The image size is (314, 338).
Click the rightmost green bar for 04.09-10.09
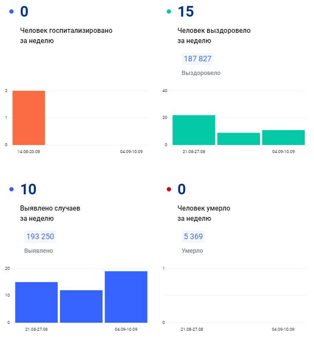coord(283,137)
